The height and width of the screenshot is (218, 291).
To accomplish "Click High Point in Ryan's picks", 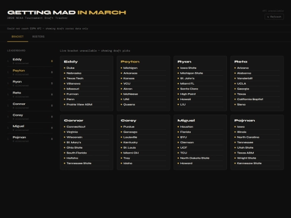I will (188, 94).
